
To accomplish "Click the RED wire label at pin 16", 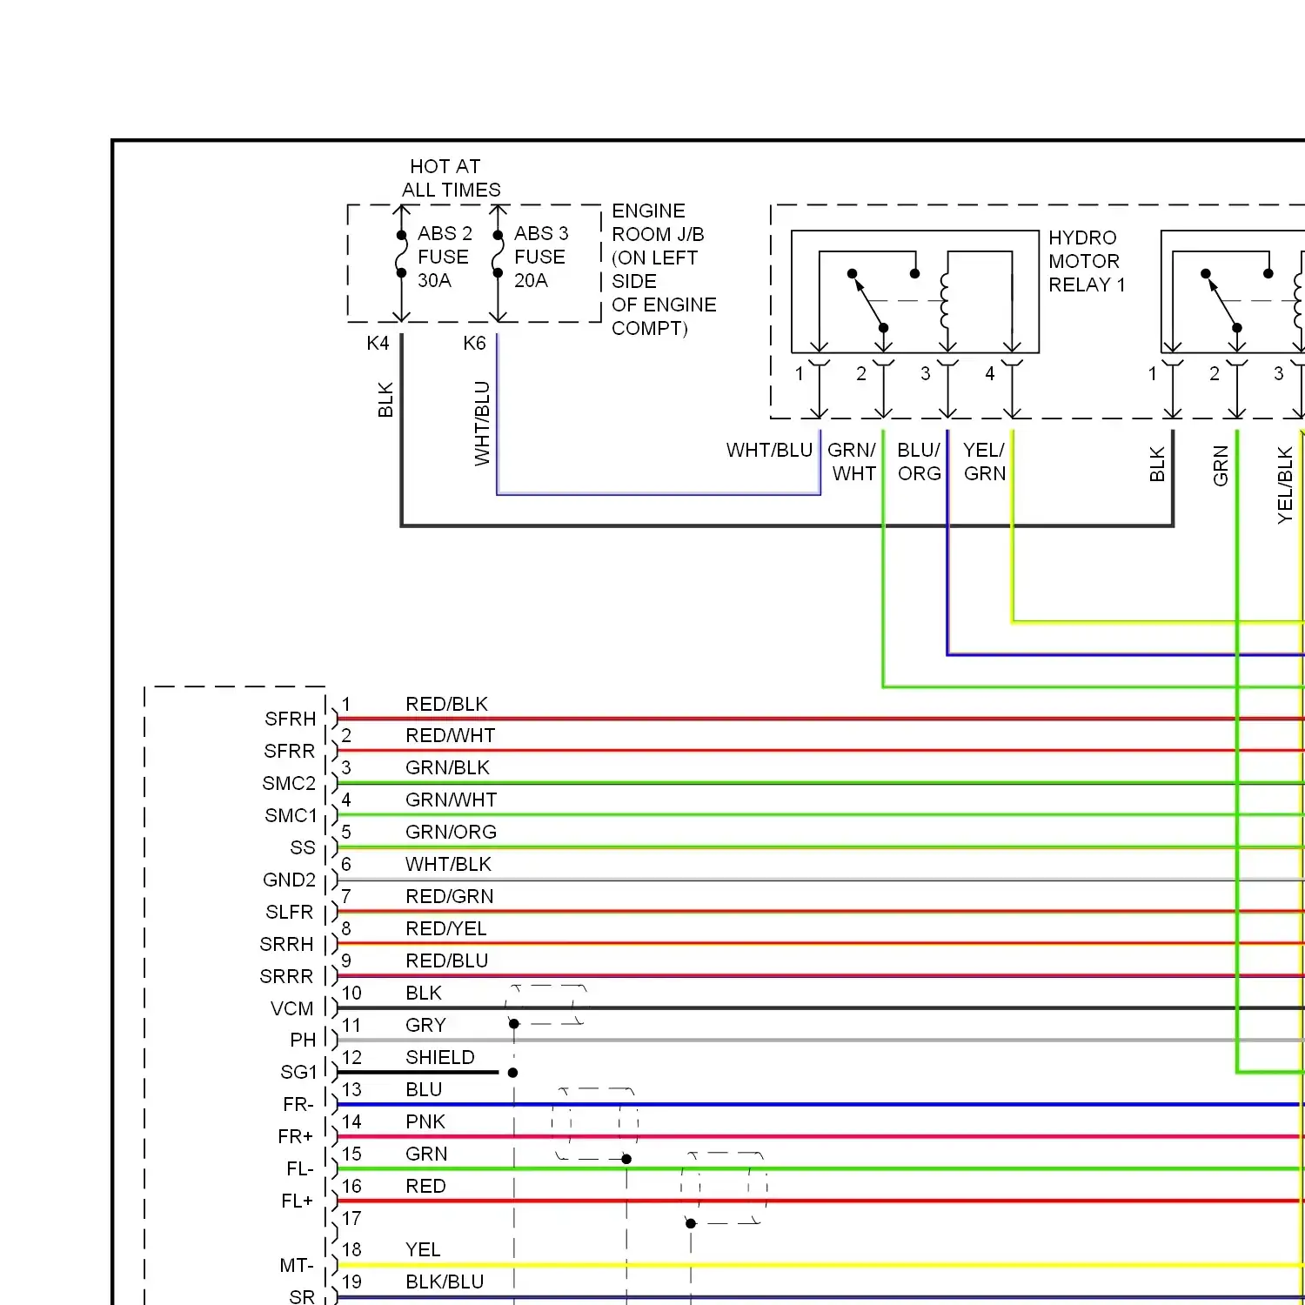I will [x=425, y=1186].
